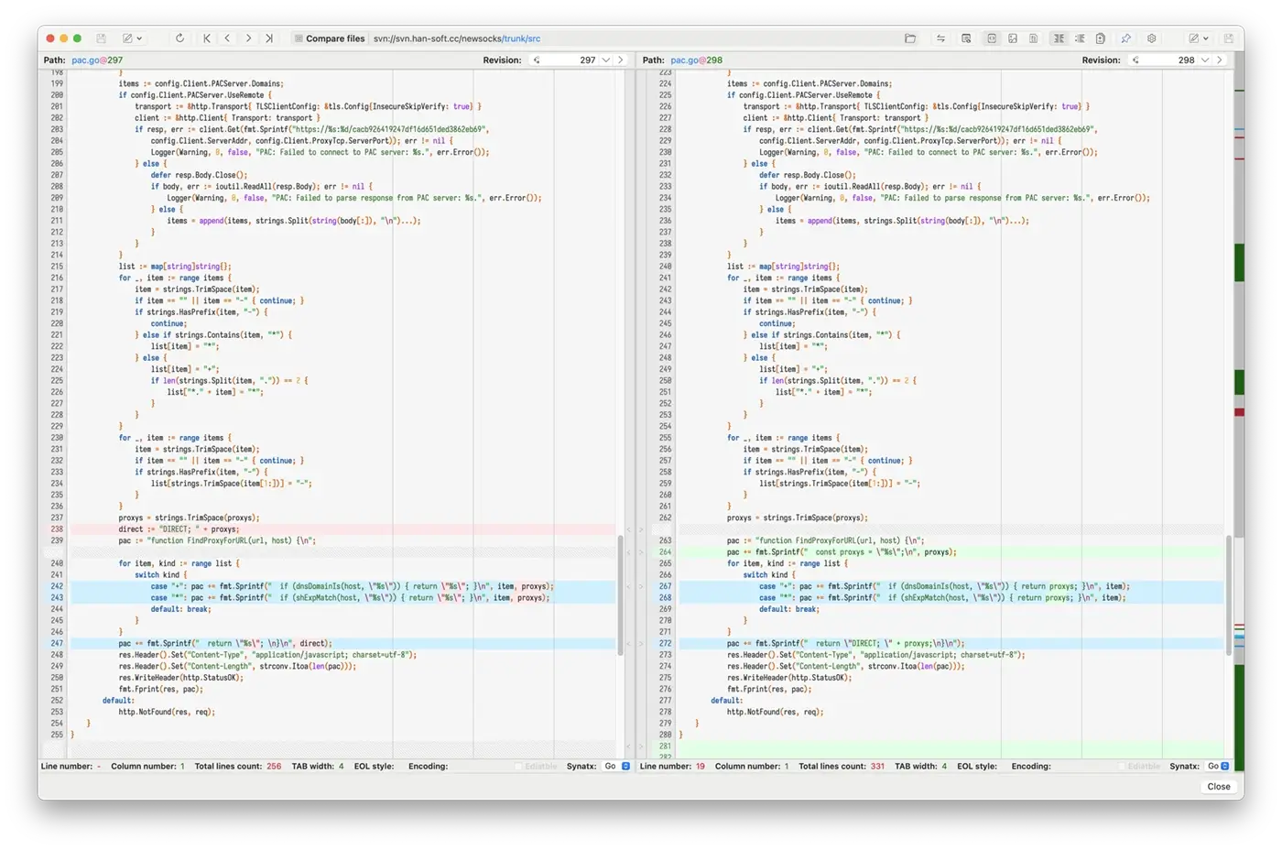This screenshot has height=850, width=1282.
Task: Pin the Compare files window
Action: tap(1126, 38)
